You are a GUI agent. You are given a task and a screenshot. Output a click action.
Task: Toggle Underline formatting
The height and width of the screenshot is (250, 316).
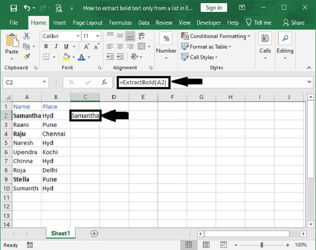[66, 46]
